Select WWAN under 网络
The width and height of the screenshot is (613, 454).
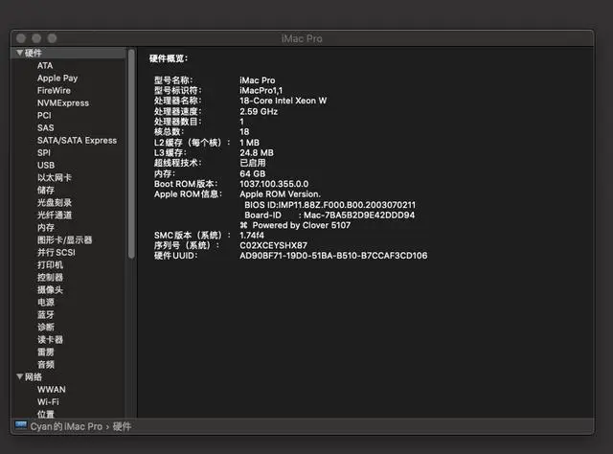point(52,390)
